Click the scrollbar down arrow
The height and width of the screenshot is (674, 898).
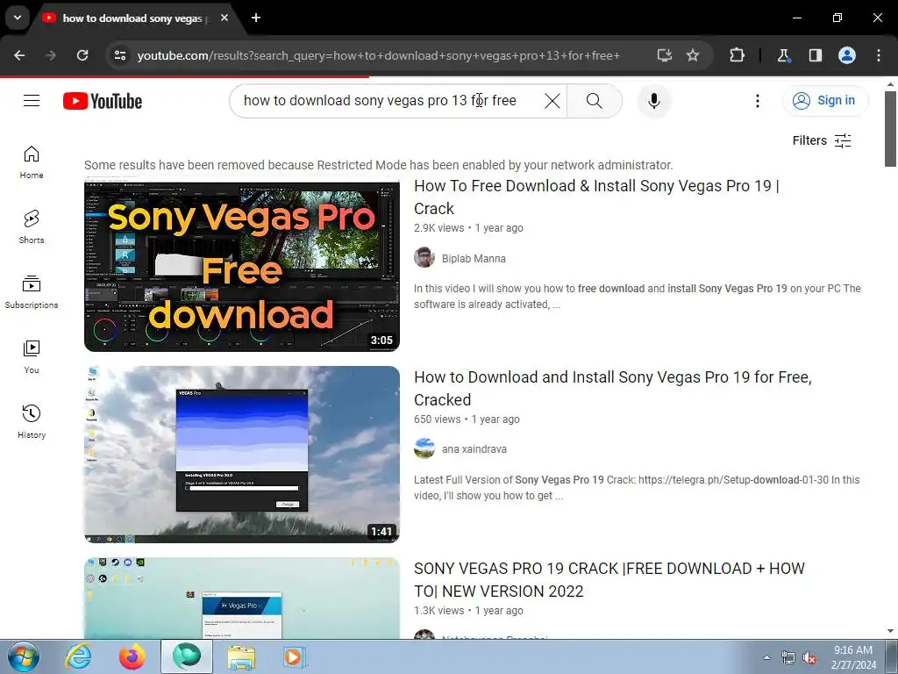click(891, 632)
